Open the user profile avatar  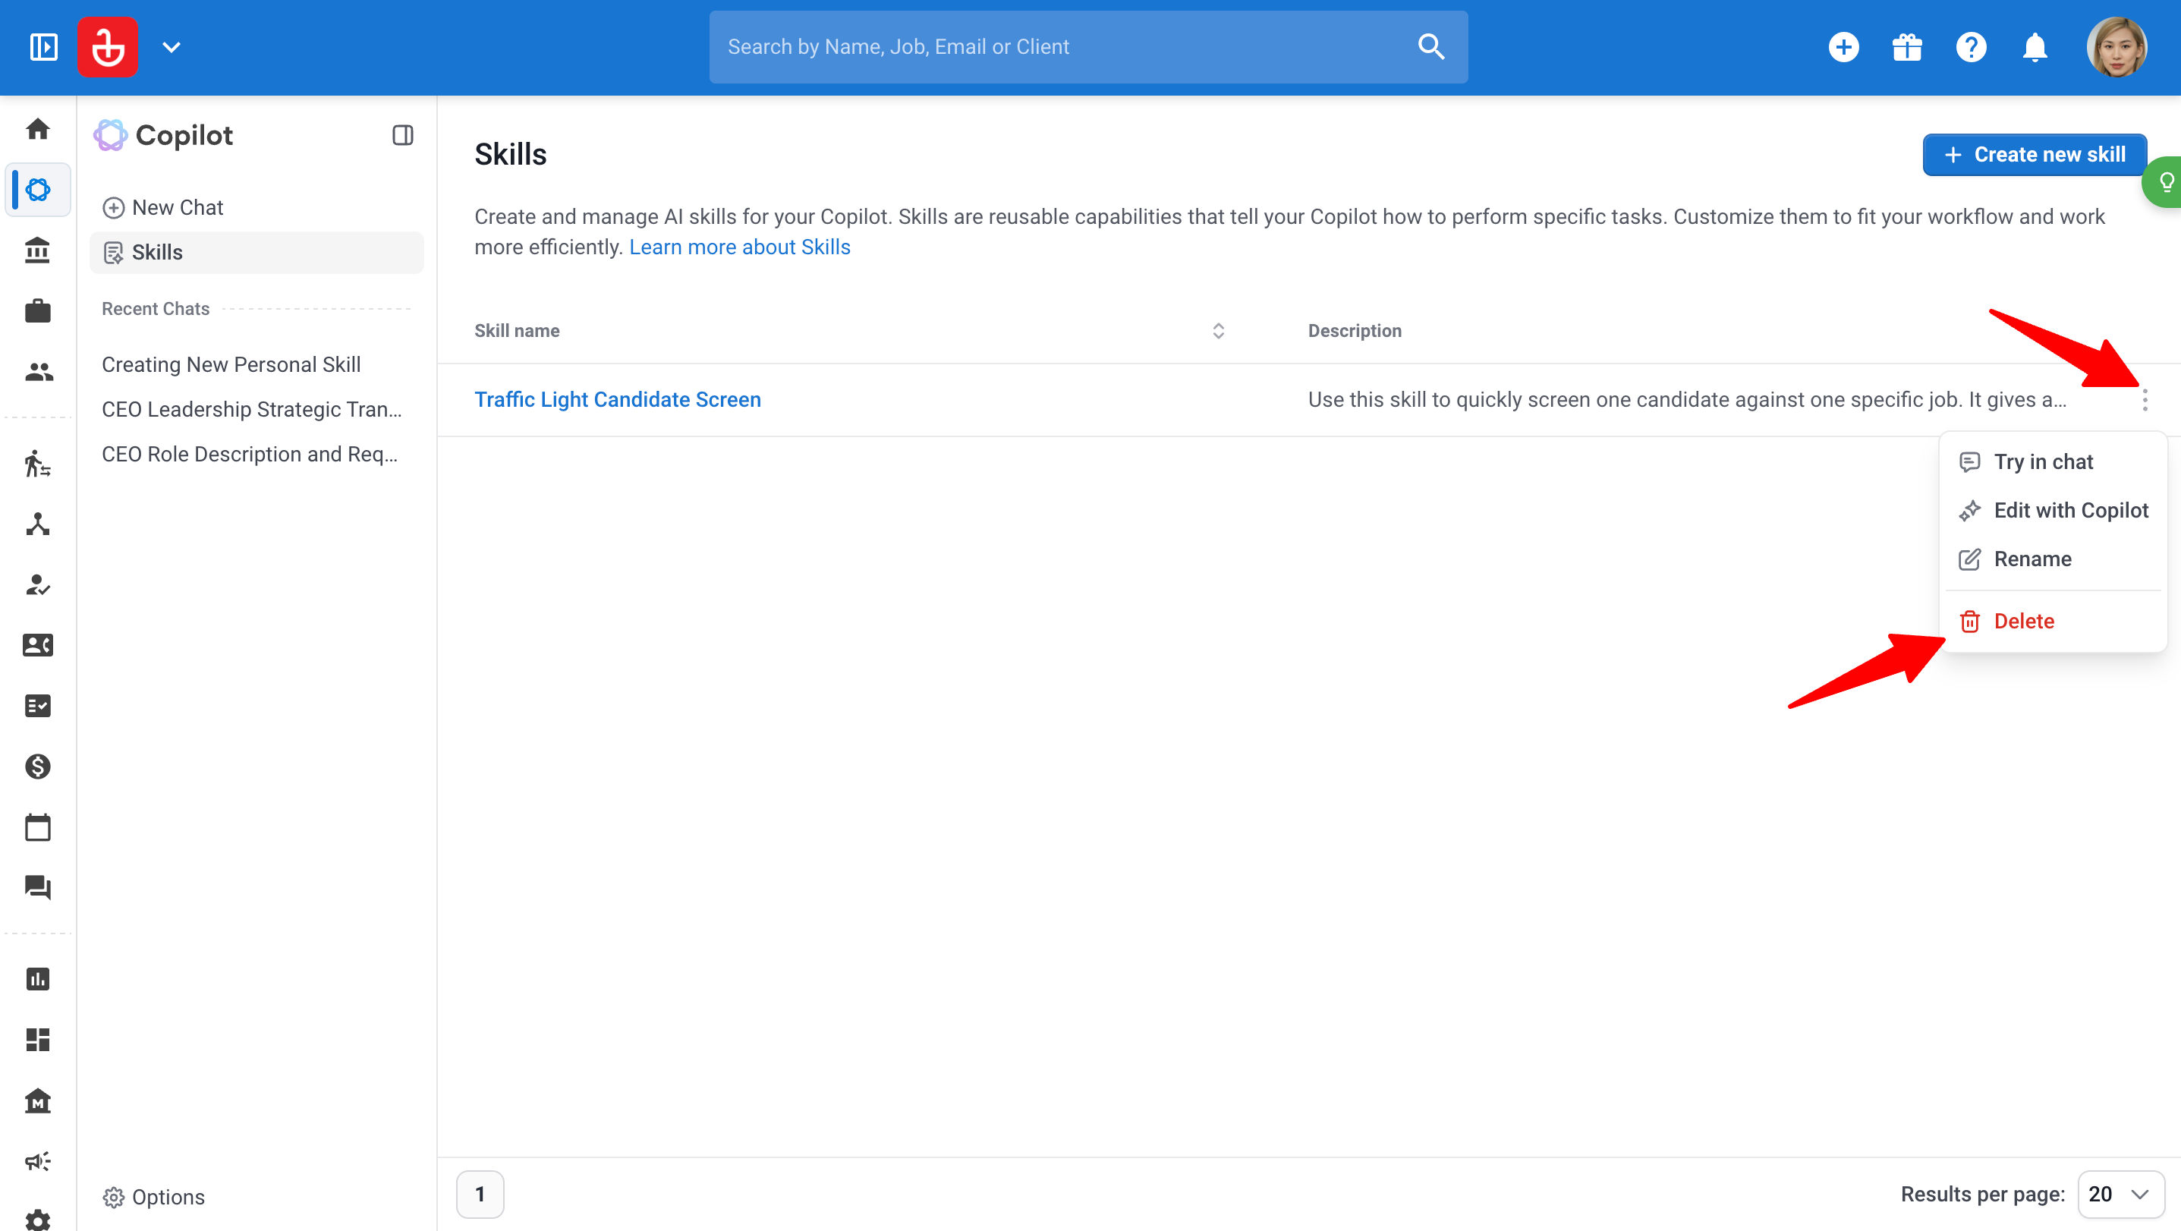tap(2116, 47)
